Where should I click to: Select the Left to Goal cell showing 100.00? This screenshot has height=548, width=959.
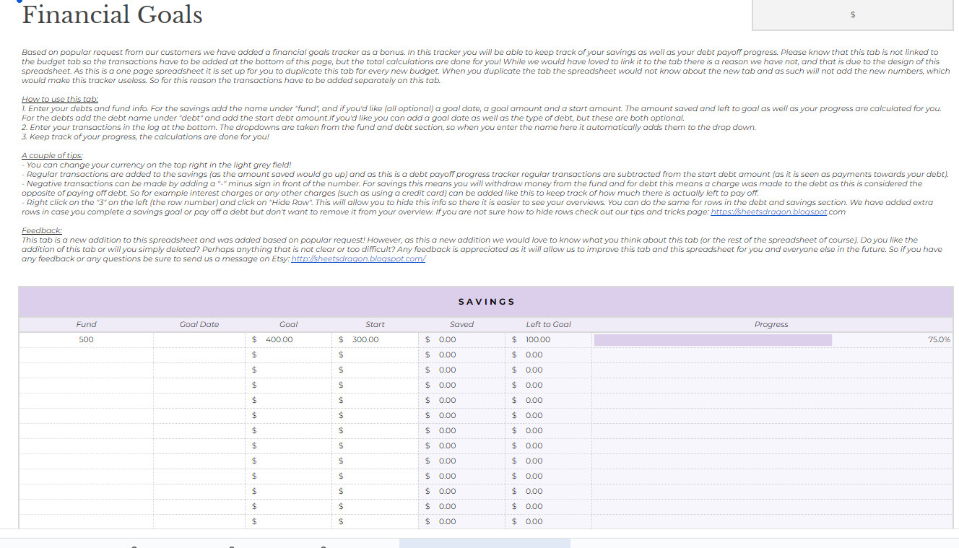(549, 339)
